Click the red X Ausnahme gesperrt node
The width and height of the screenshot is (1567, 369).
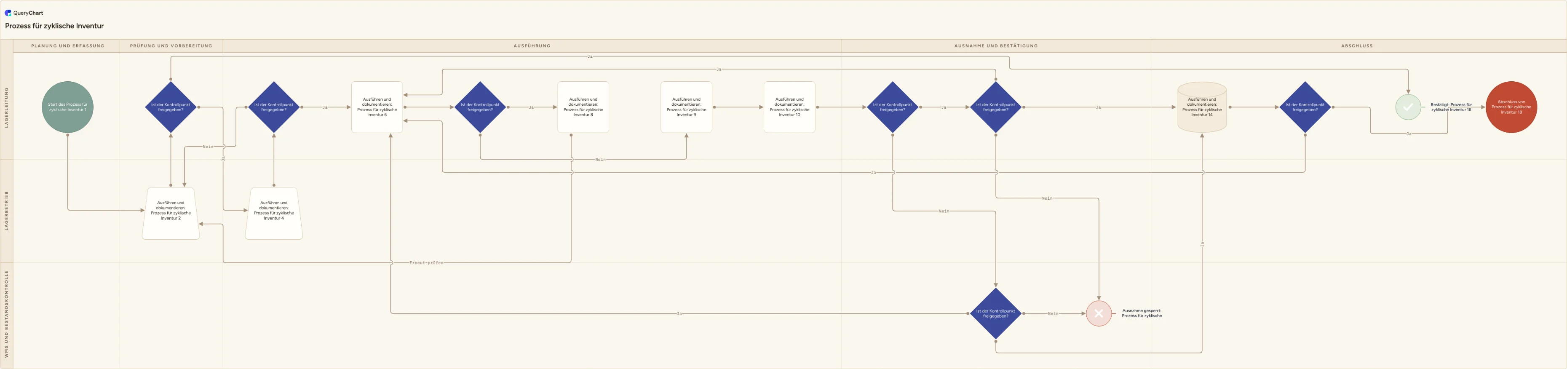click(x=1099, y=314)
